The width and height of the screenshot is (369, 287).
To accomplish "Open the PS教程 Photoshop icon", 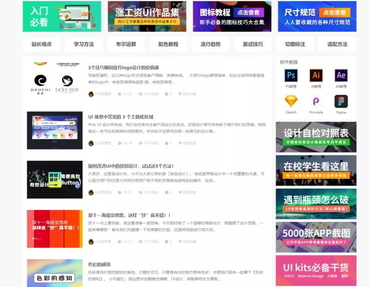I will (x=291, y=75).
